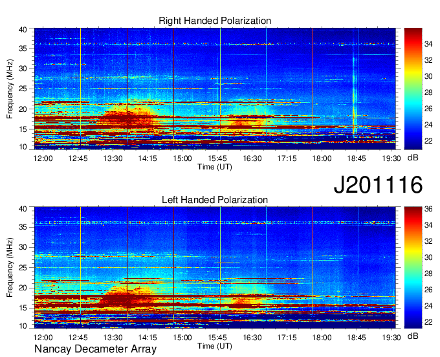Click the 40 frequency tick of Right Handed plot
Viewport: 440px width, 357px height.
coord(23,30)
